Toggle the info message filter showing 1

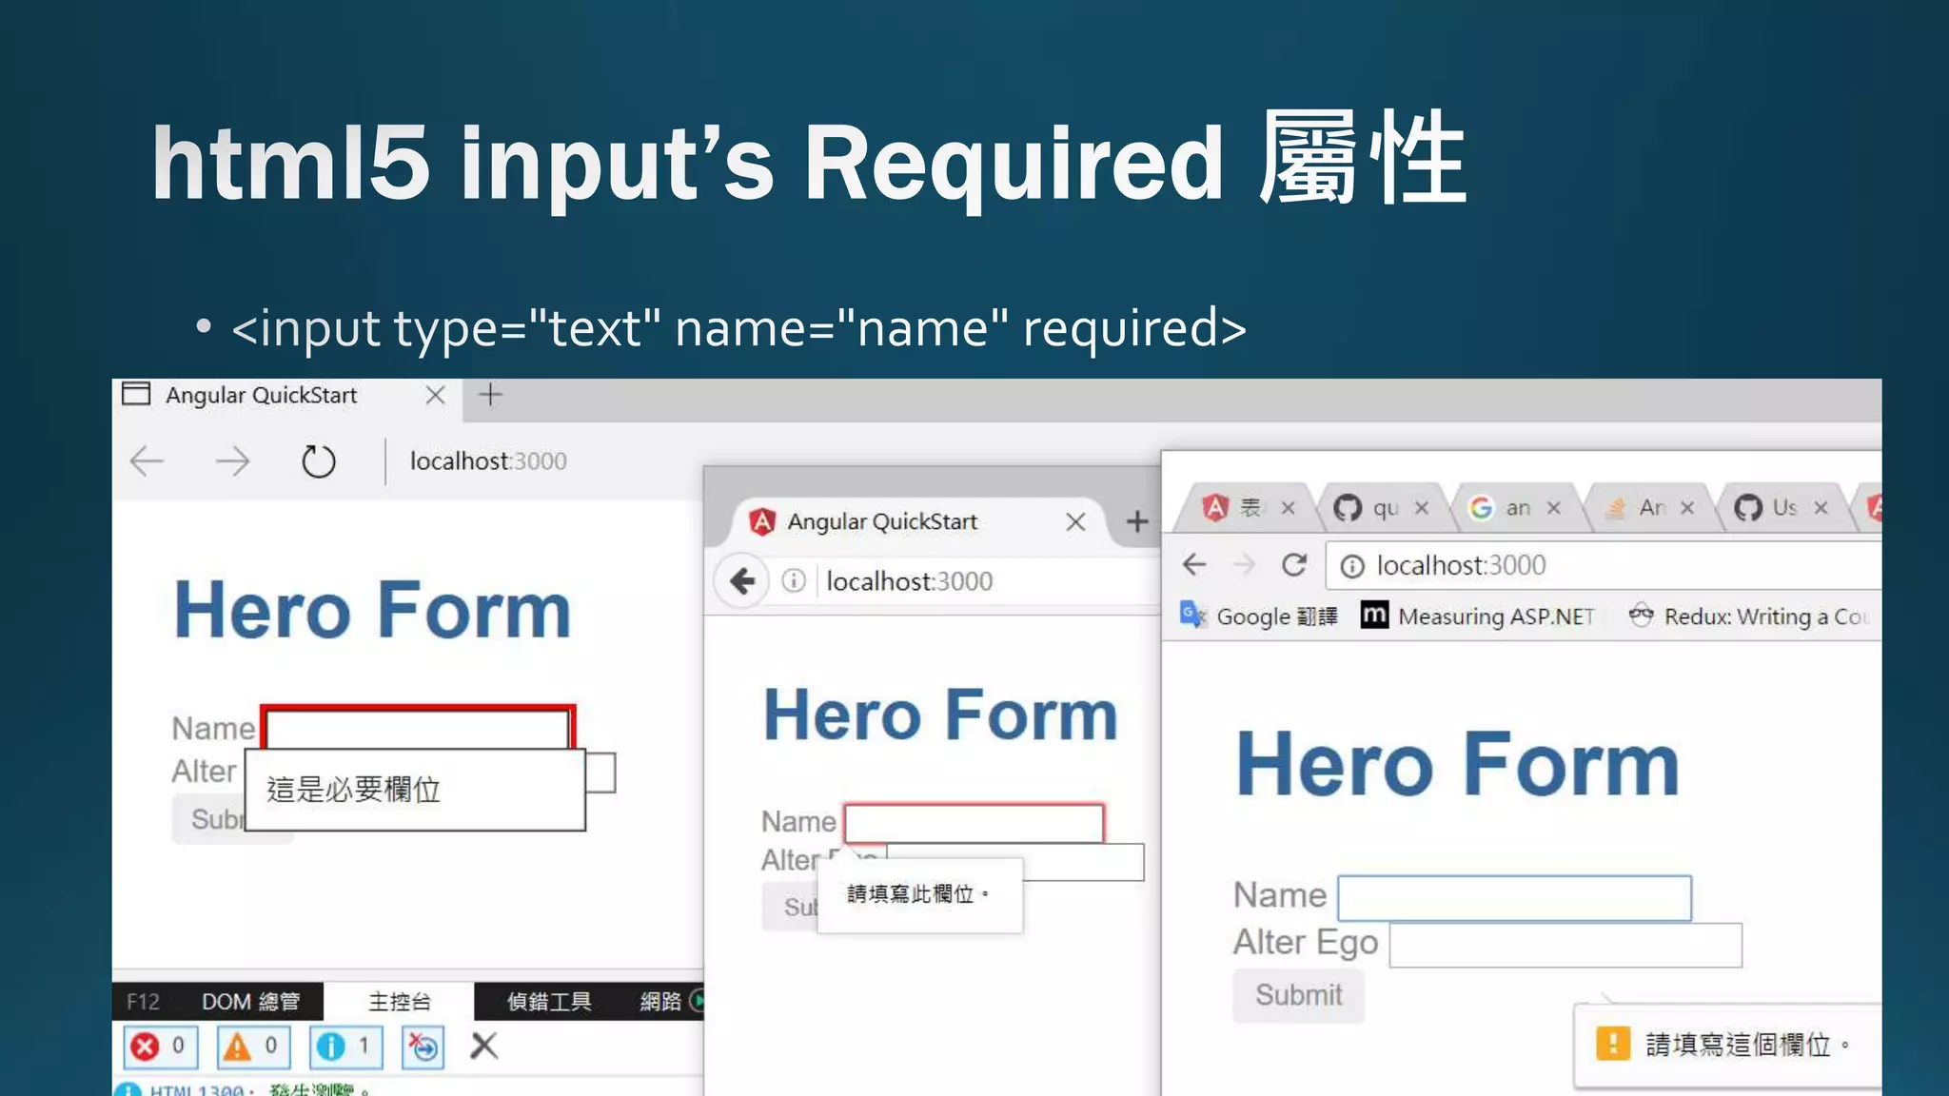point(345,1047)
